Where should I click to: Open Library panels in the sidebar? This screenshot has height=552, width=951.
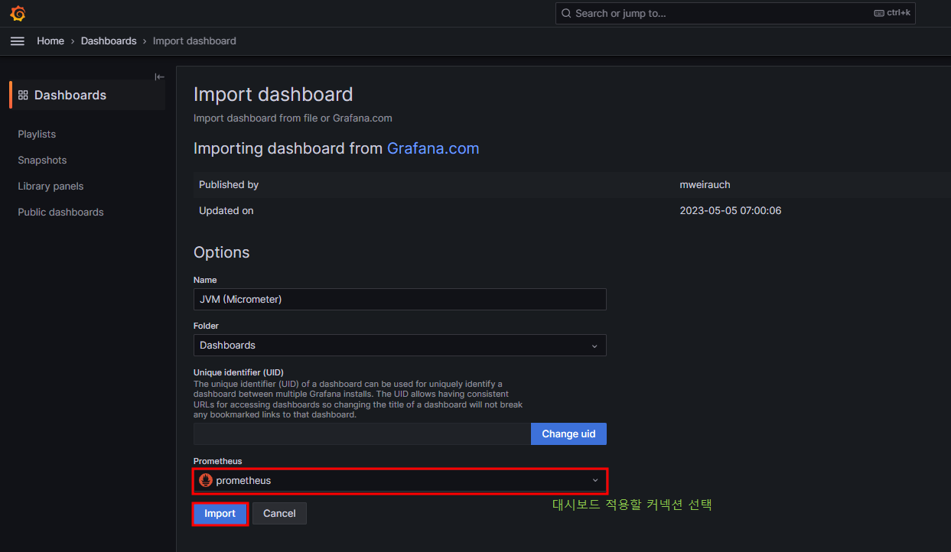pyautogui.click(x=50, y=186)
